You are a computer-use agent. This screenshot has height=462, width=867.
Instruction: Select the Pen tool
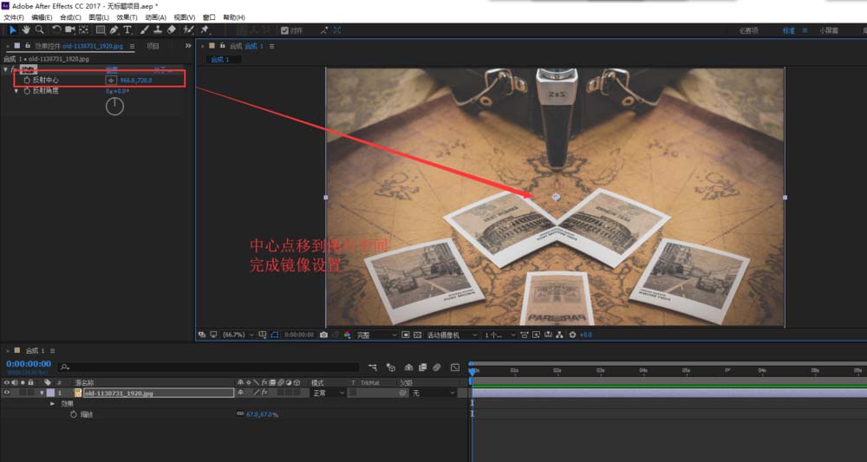114,29
